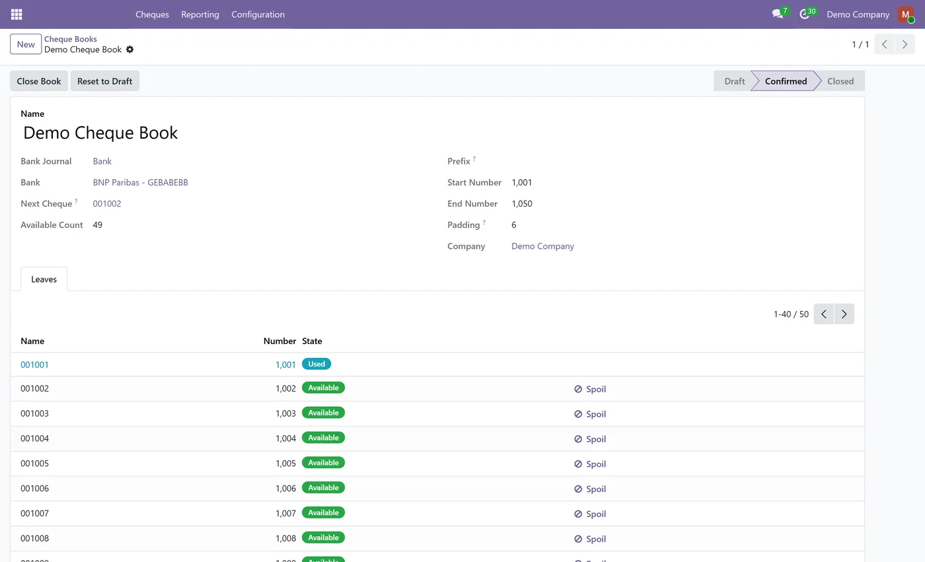The height and width of the screenshot is (562, 925).
Task: Open the Cheques menu
Action: pos(152,14)
